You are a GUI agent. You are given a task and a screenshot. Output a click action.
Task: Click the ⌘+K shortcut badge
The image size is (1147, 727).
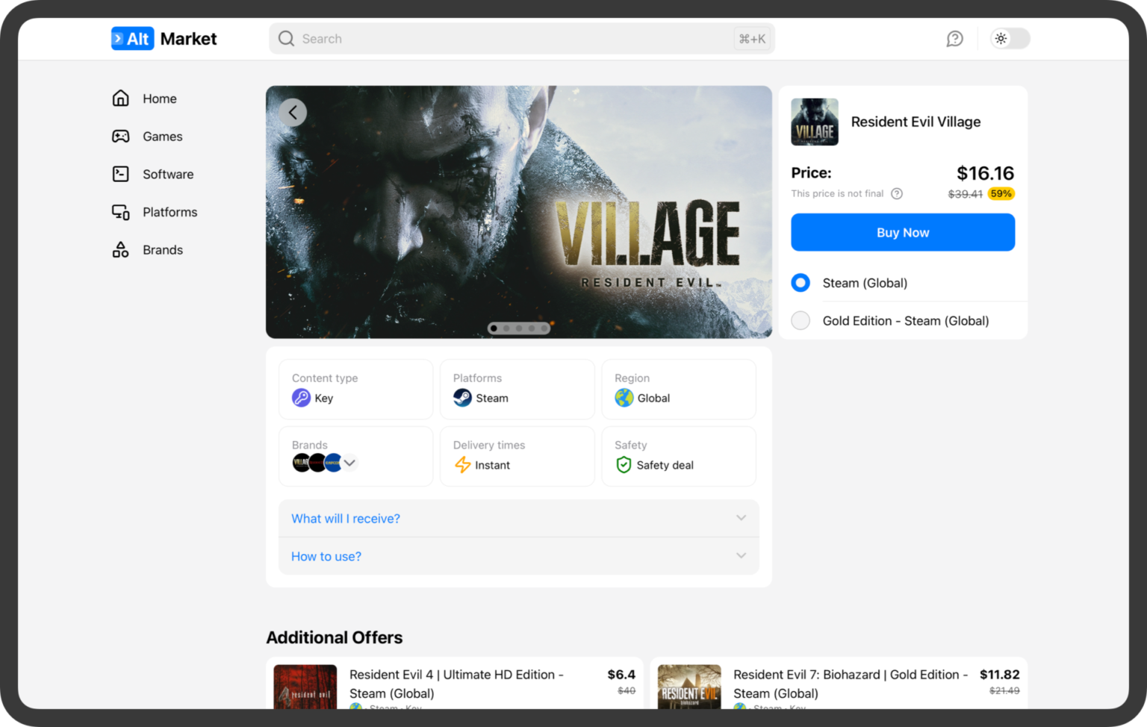tap(752, 39)
